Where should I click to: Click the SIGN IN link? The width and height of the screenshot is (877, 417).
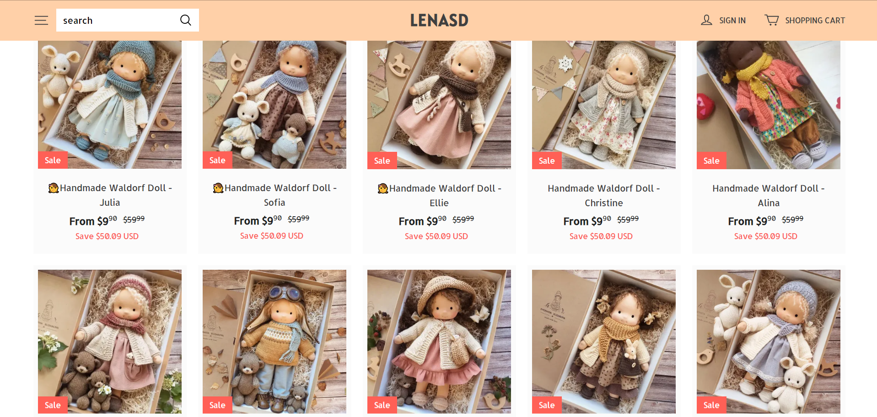(x=732, y=21)
